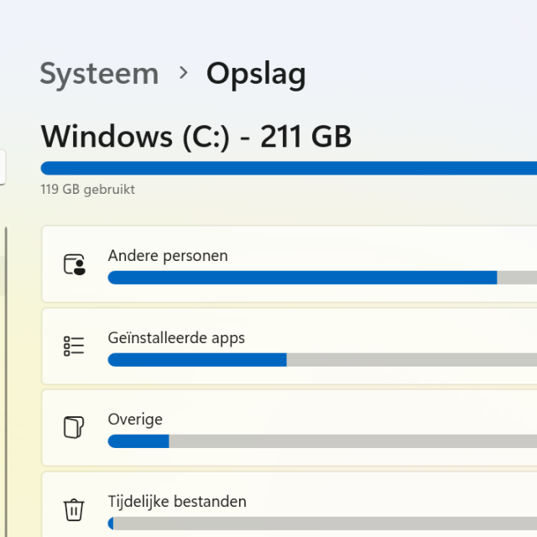Viewport: 537px width, 537px height.
Task: Click the Andere personen user icon
Action: (x=75, y=264)
